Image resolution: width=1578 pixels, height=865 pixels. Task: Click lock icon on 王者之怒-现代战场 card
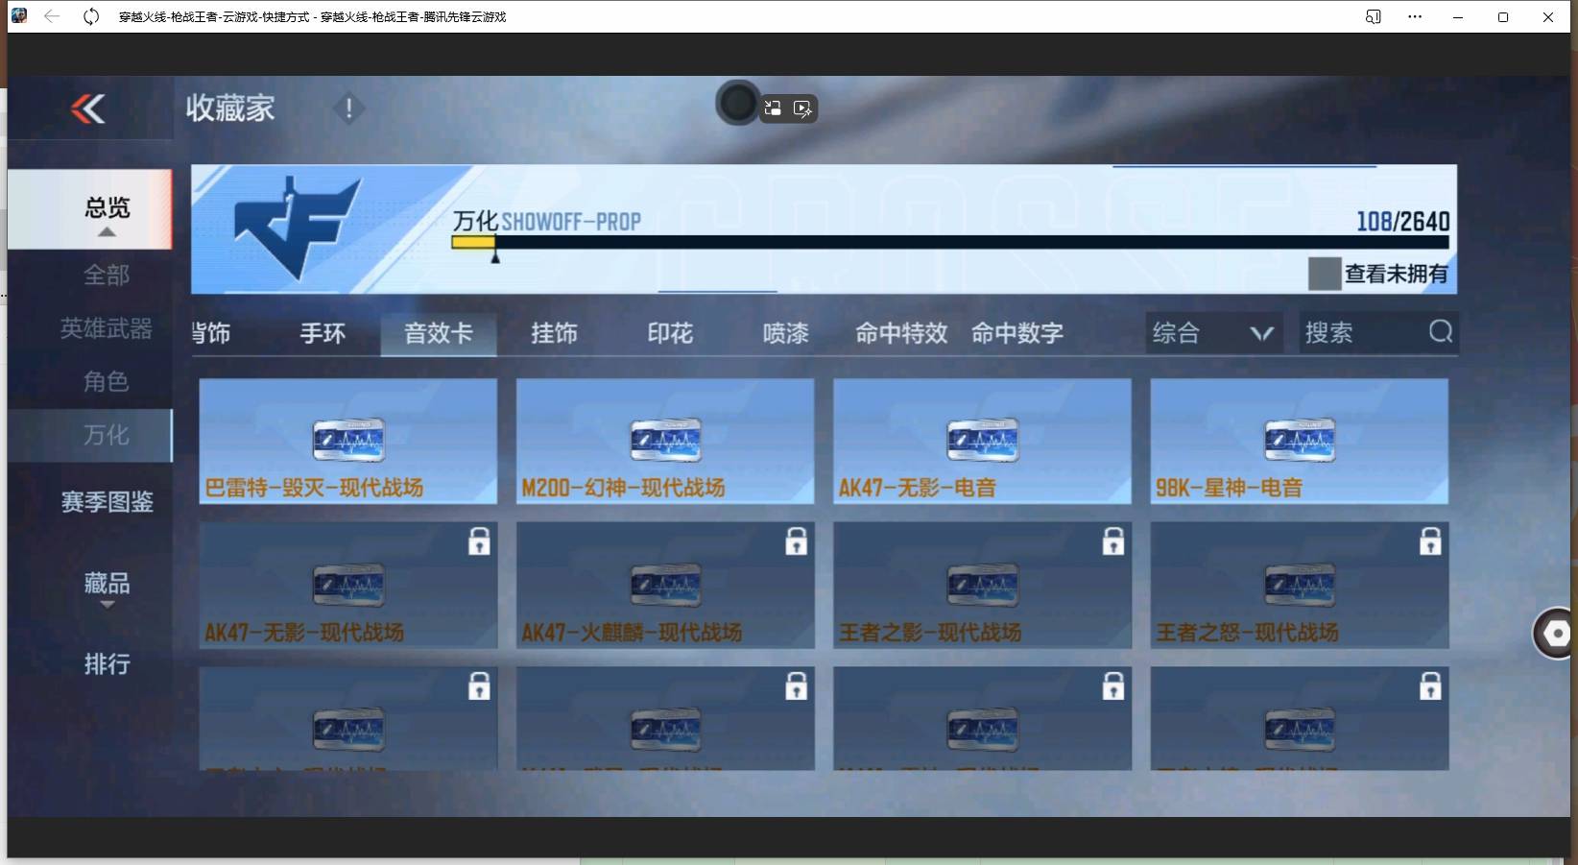[x=1430, y=541]
